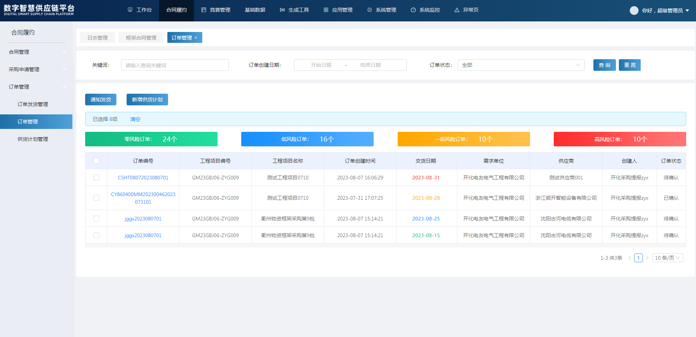Click the 竞赛管理 icon in top navigation
This screenshot has height=337, width=696.
pyautogui.click(x=204, y=10)
